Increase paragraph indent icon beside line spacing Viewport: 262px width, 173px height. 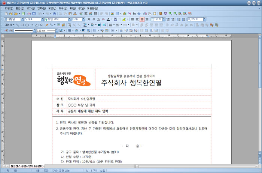(173, 19)
